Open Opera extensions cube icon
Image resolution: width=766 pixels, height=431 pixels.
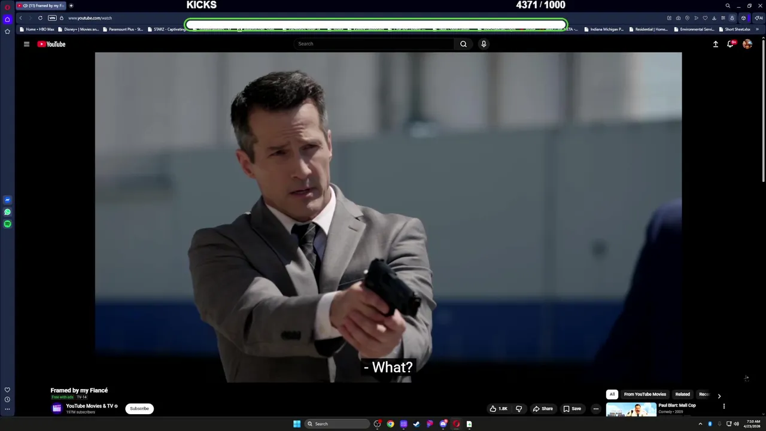[743, 18]
